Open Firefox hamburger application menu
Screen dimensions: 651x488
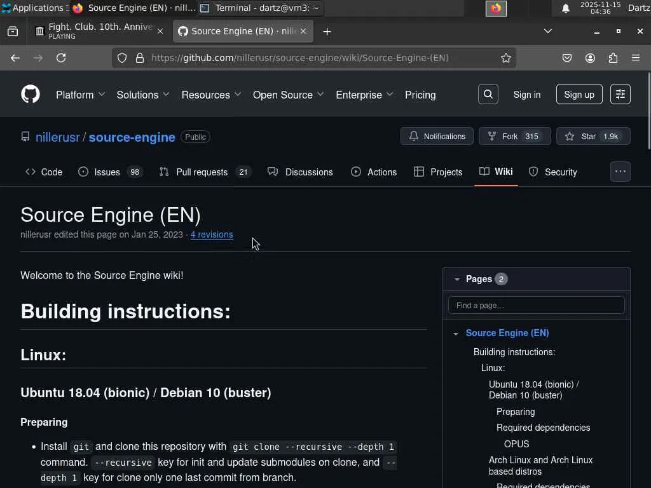[636, 58]
